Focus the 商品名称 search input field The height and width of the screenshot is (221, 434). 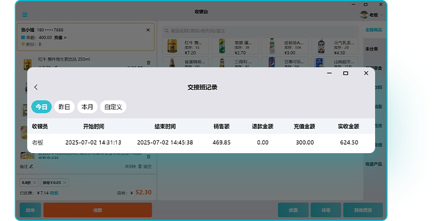click(260, 31)
